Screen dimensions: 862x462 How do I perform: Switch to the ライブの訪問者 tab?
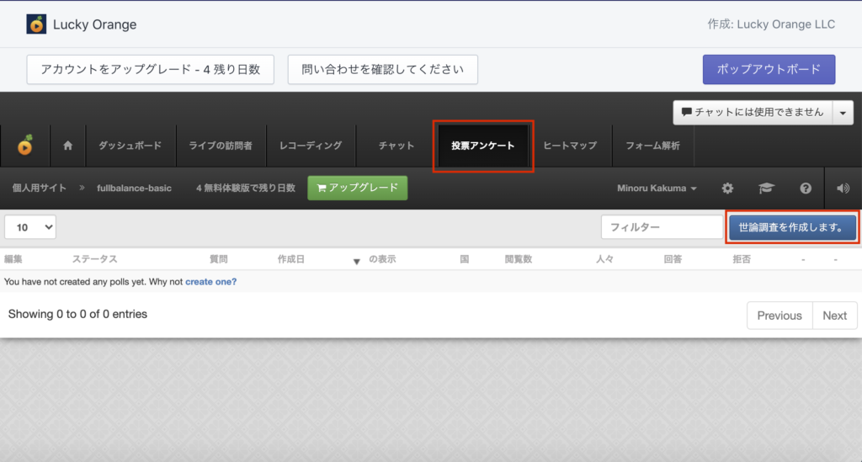(x=221, y=146)
